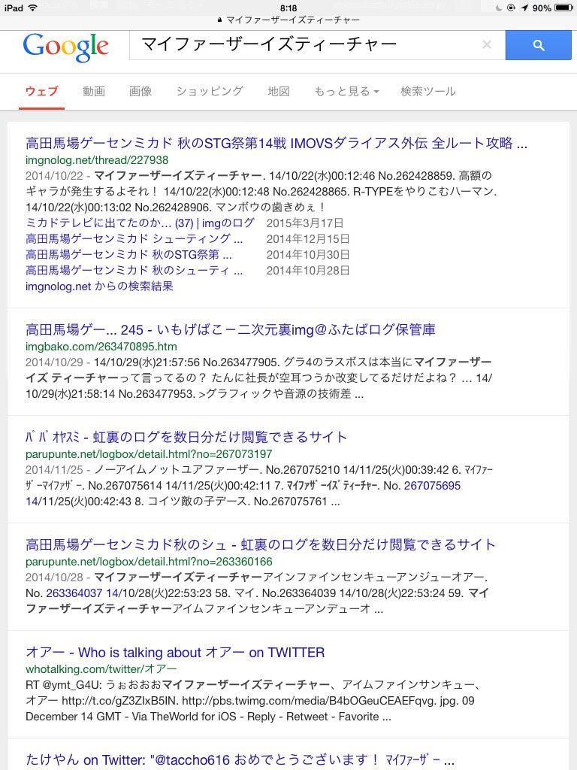Select the ショッピング tab
Viewport: 577px width, 770px height.
click(210, 91)
